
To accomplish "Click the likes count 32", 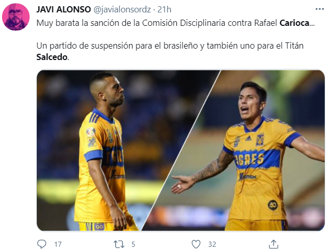I will (x=212, y=244).
